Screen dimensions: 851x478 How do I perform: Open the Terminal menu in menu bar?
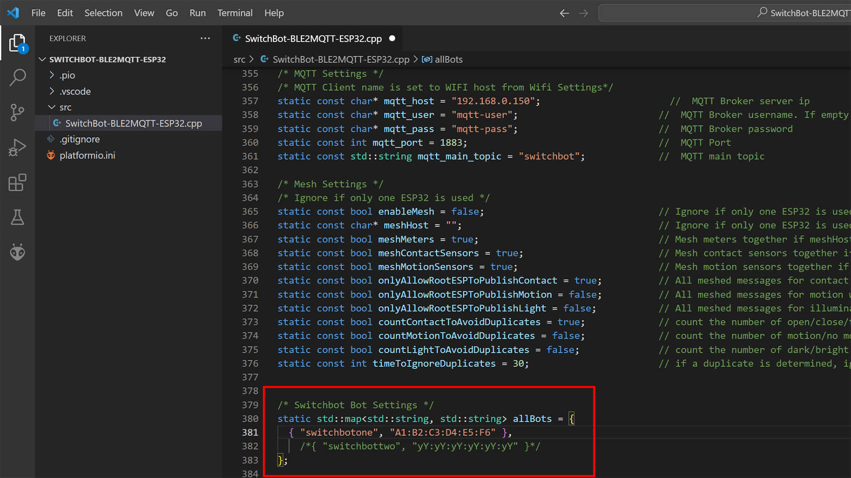tap(234, 12)
